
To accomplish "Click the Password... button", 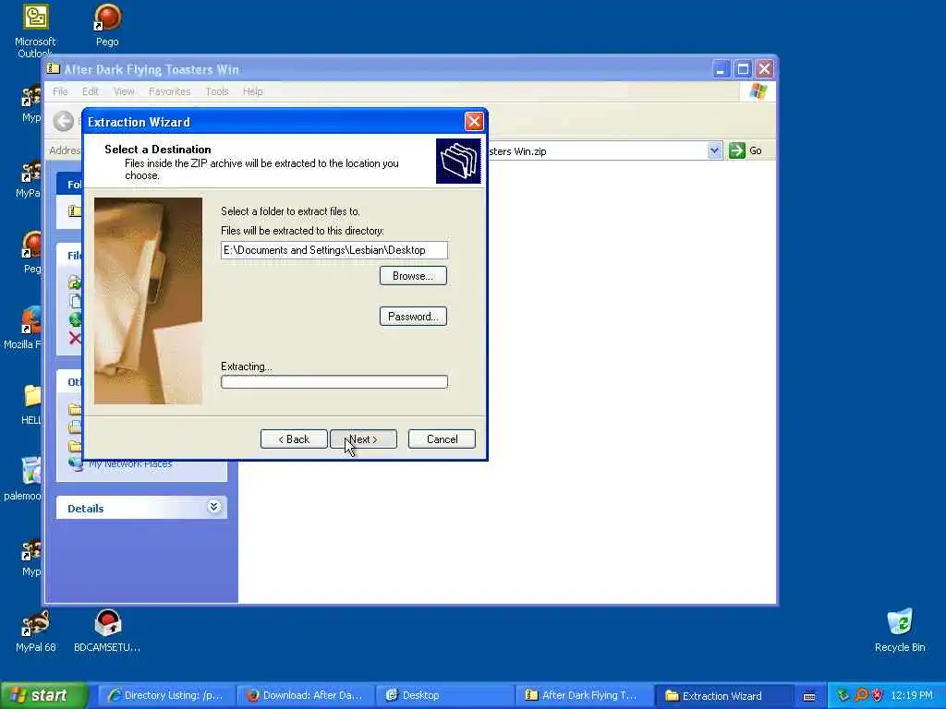I will 413,317.
